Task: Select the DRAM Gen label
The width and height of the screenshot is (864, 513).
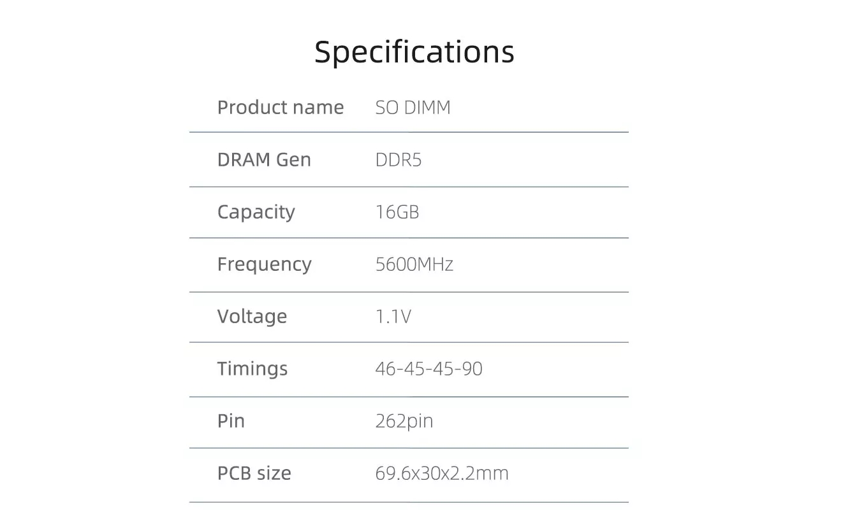Action: pos(264,159)
